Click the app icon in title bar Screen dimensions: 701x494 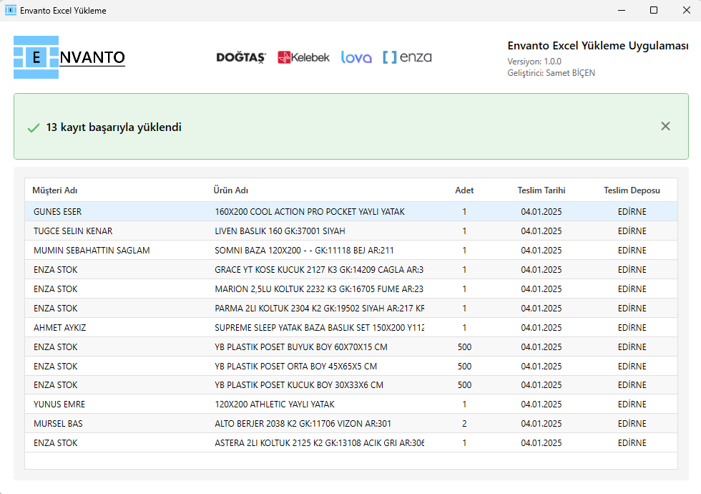point(11,11)
